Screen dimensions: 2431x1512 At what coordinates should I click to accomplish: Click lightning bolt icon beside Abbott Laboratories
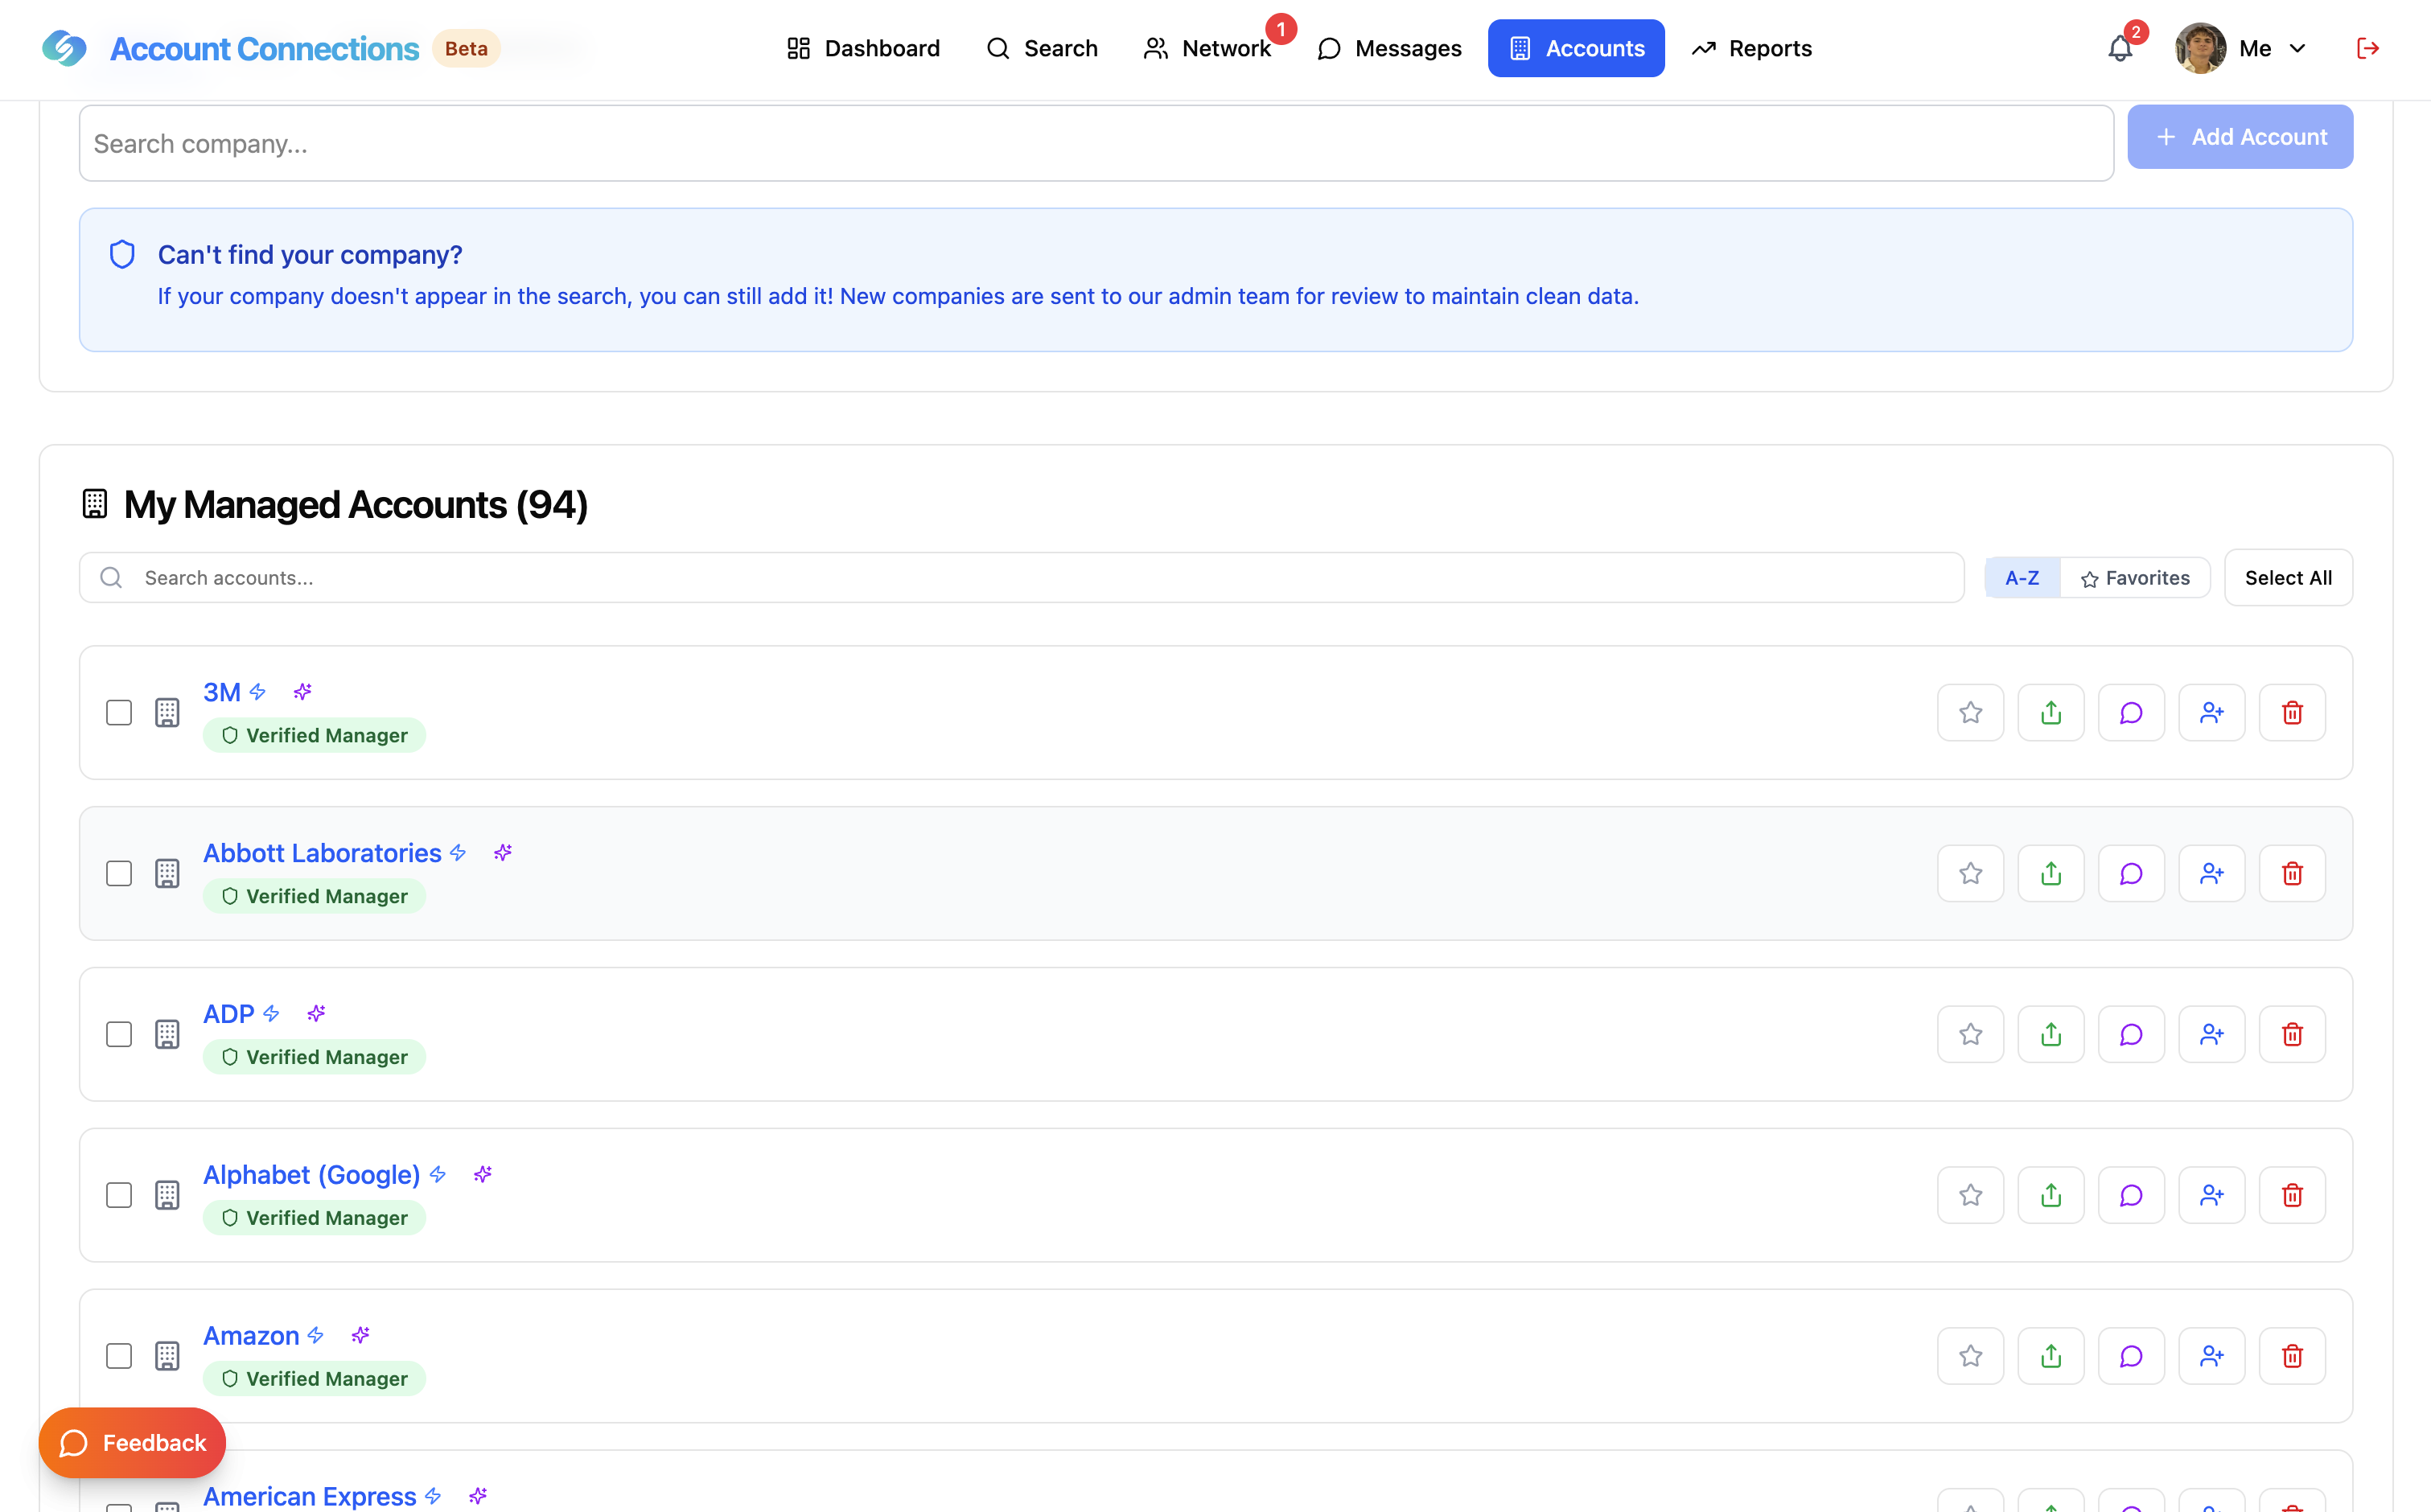coord(458,852)
